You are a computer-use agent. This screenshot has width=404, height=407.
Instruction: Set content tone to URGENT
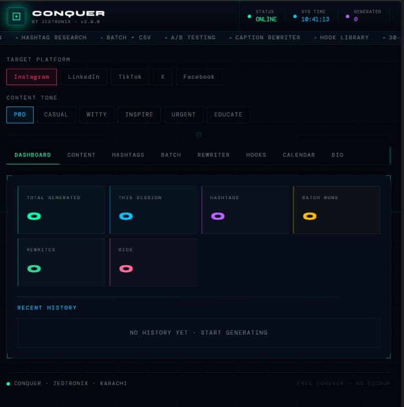[184, 115]
